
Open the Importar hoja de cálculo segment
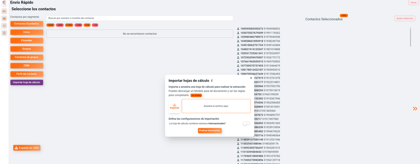pyautogui.click(x=27, y=82)
